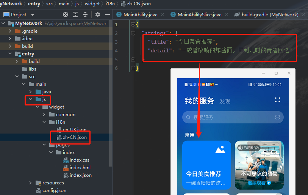Expand the top-level build folder

pyautogui.click(x=10, y=46)
